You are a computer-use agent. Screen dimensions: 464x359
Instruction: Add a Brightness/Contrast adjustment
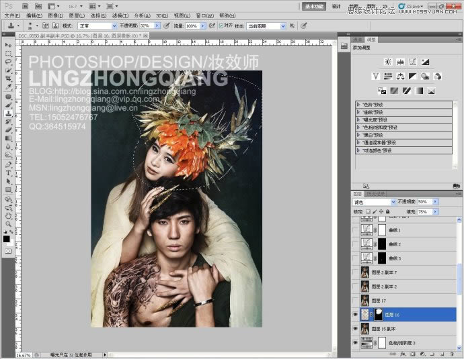[x=388, y=62]
